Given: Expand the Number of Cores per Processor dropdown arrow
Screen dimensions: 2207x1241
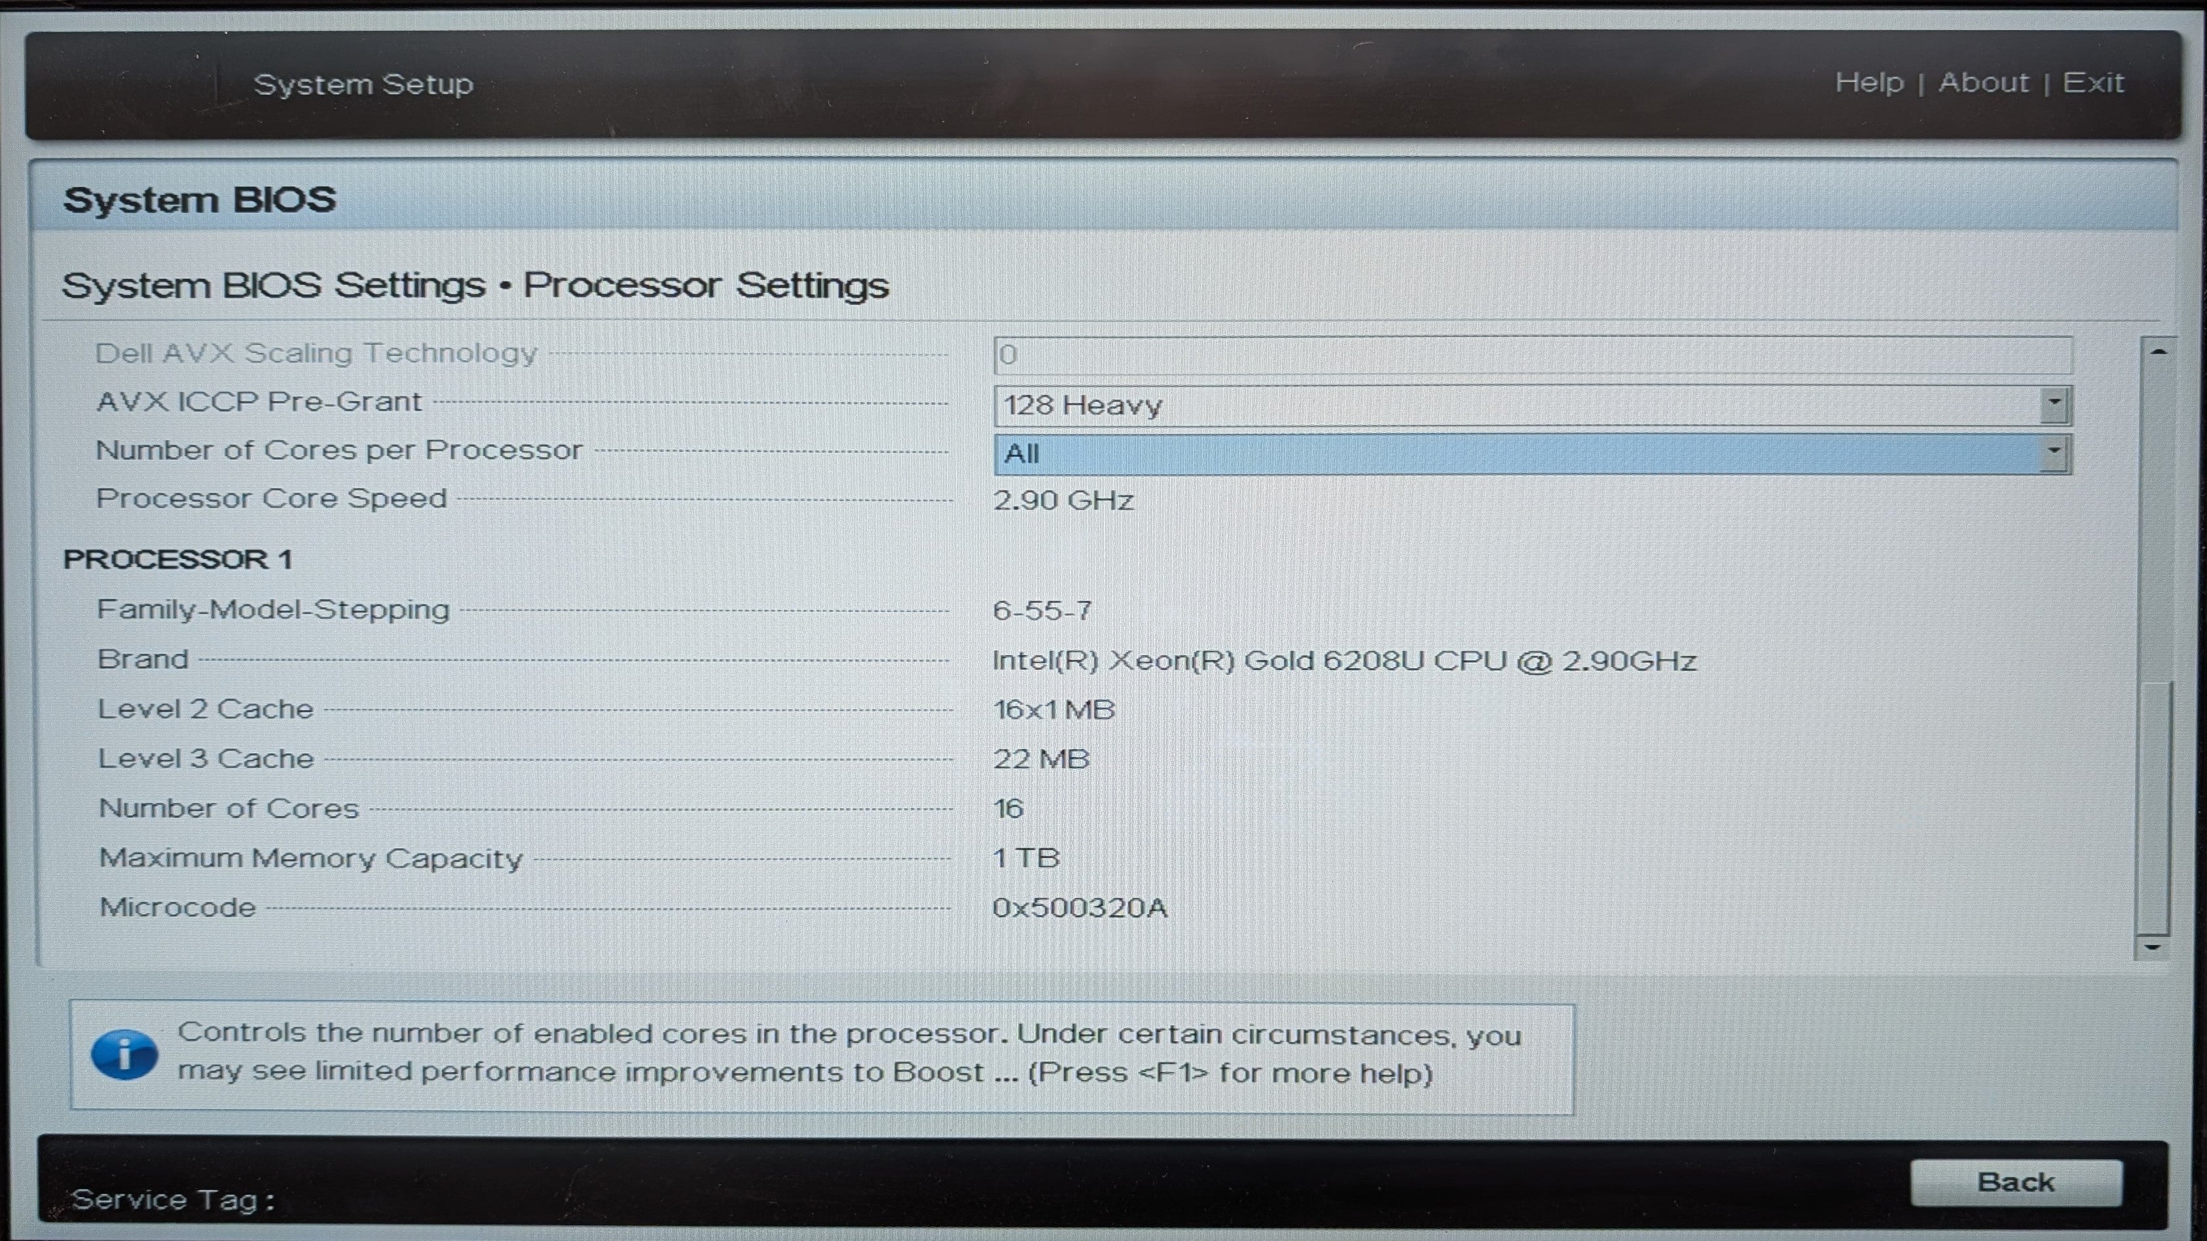Looking at the screenshot, I should click(x=2054, y=454).
